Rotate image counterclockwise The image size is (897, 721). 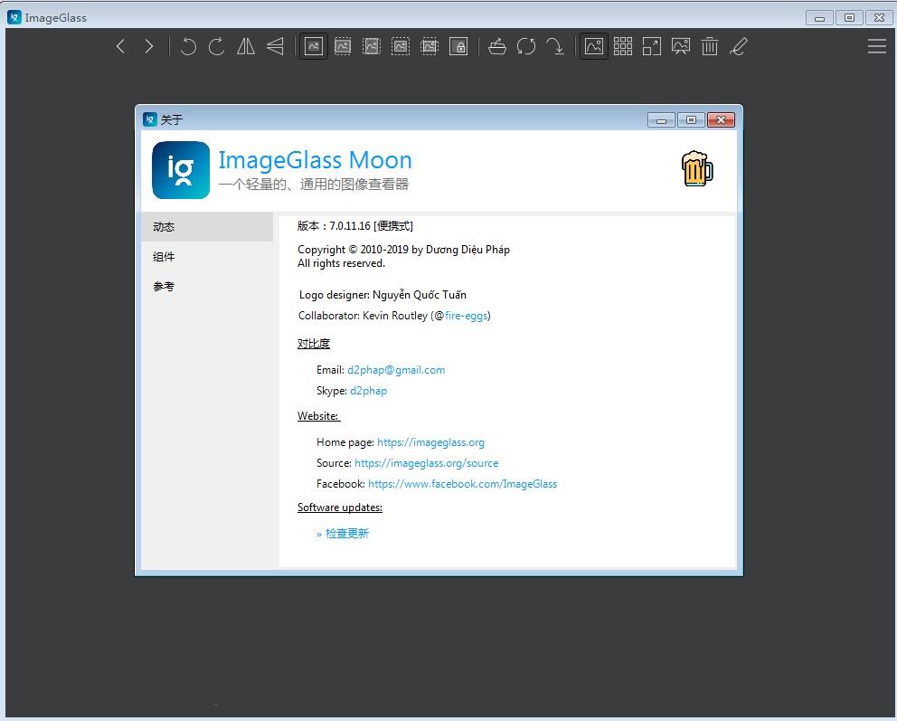coord(188,46)
